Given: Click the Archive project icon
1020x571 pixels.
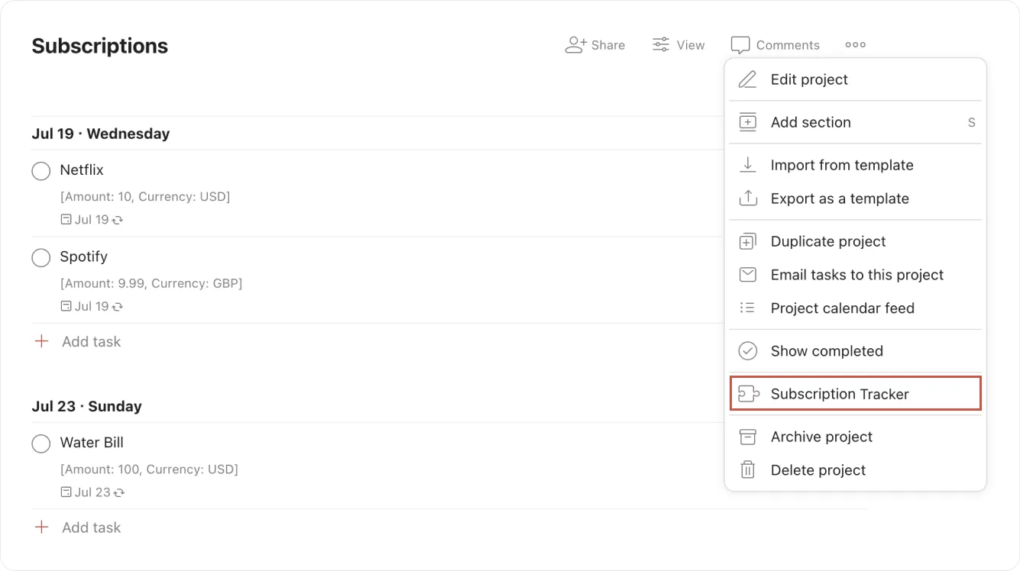Looking at the screenshot, I should [747, 437].
